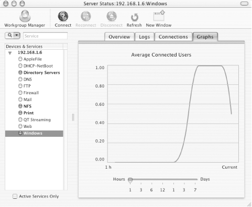The image size is (252, 207).
Task: Click the Connect globe icon
Action: click(x=63, y=16)
